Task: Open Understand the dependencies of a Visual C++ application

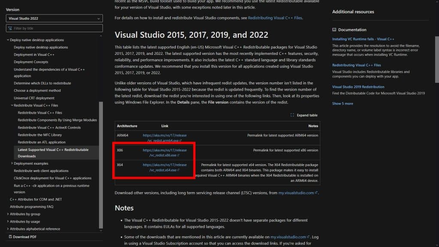Action: (x=49, y=72)
